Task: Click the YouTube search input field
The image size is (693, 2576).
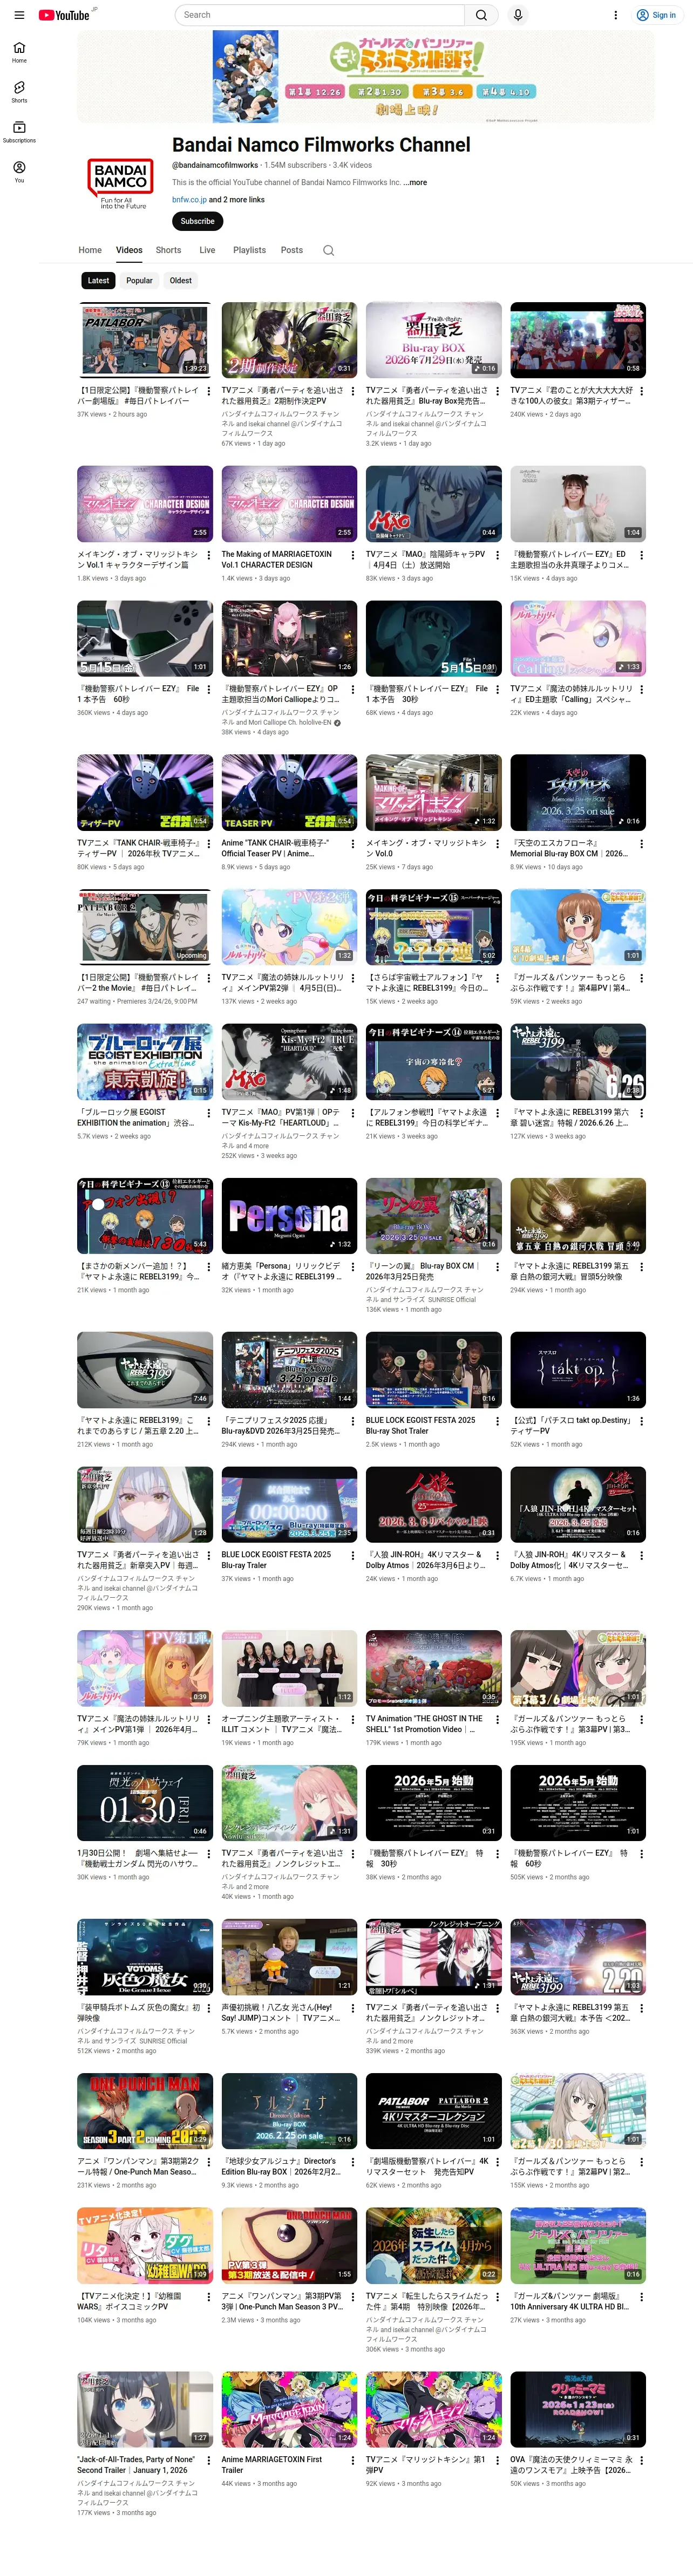Action: coord(320,15)
